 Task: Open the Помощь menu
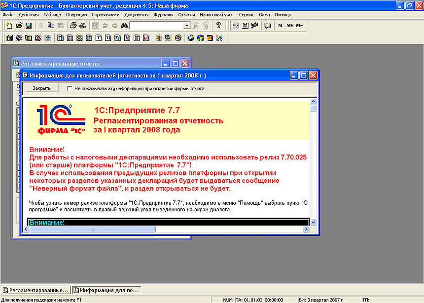(283, 15)
